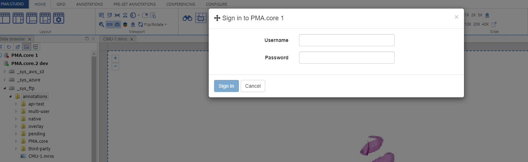Viewport: 528px width, 162px height.
Task: Toggle the scale bar viewport button
Action: (x=110, y=25)
